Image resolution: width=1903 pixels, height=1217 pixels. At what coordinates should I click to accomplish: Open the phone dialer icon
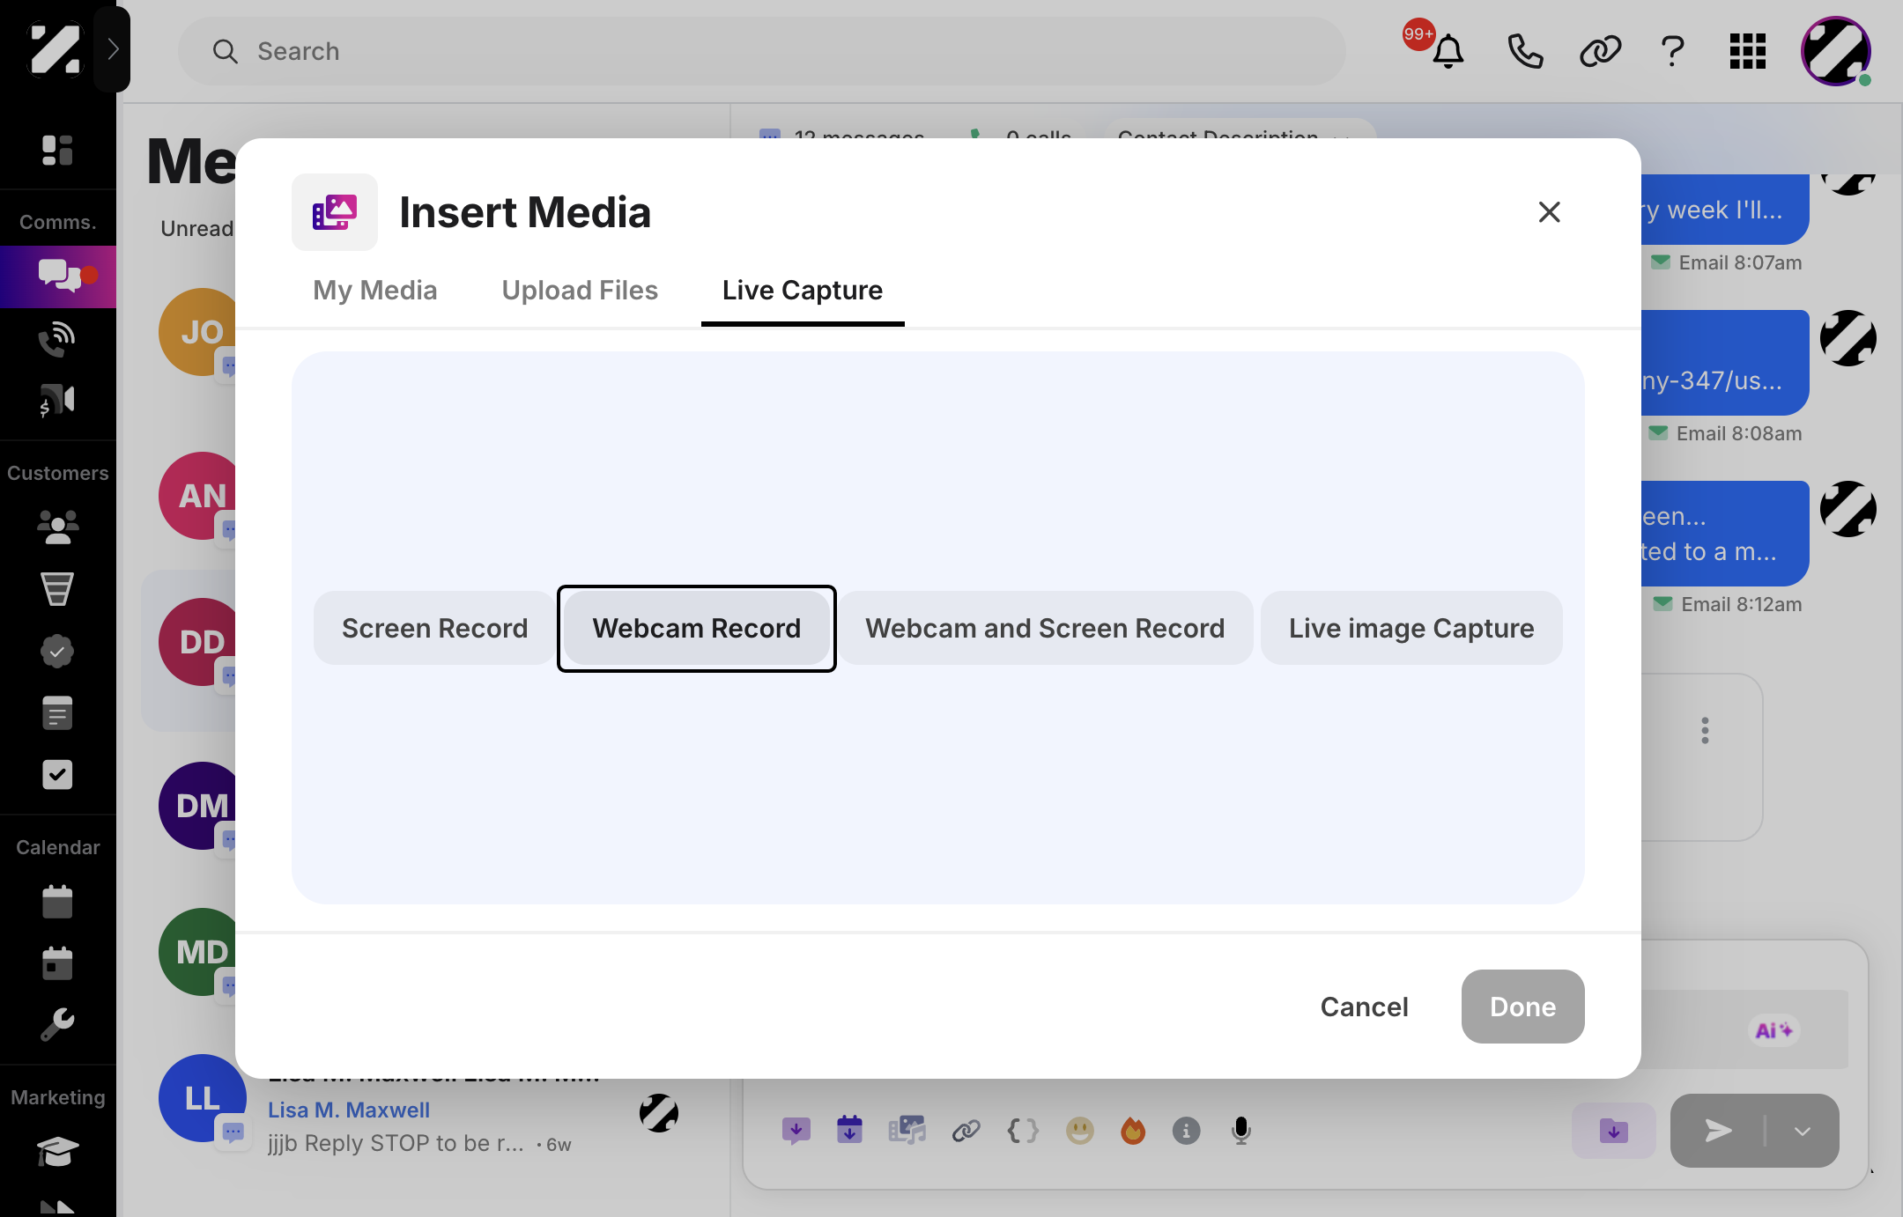coord(1525,51)
